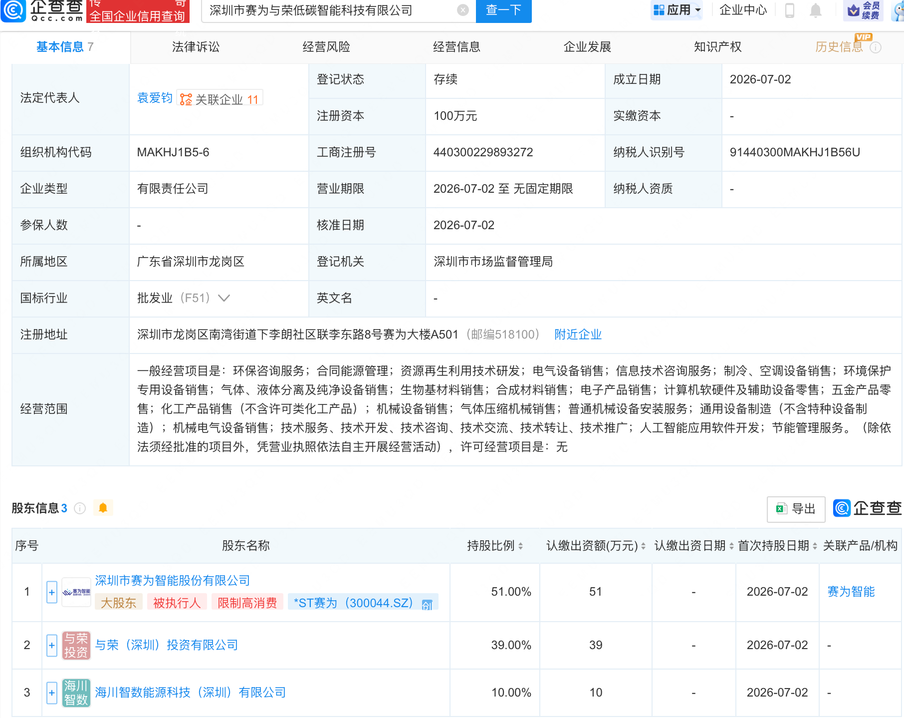904x718 pixels.
Task: Switch to the 基本信息 tab
Action: (65, 47)
